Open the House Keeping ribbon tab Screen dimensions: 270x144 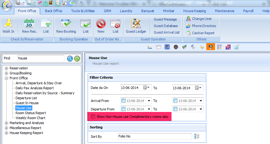(194, 11)
